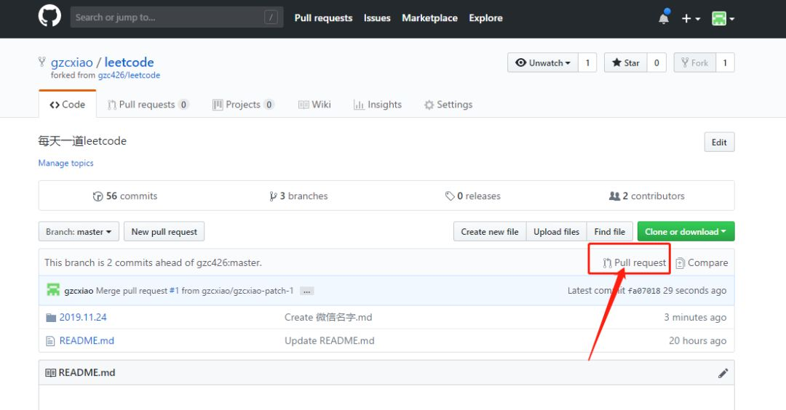This screenshot has width=786, height=410.
Task: Click gzcxiao commit author name
Action: pyautogui.click(x=79, y=290)
